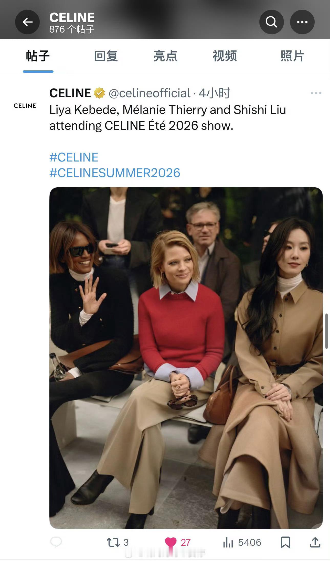Reply to the post via comment icon
The image size is (330, 561).
click(56, 542)
